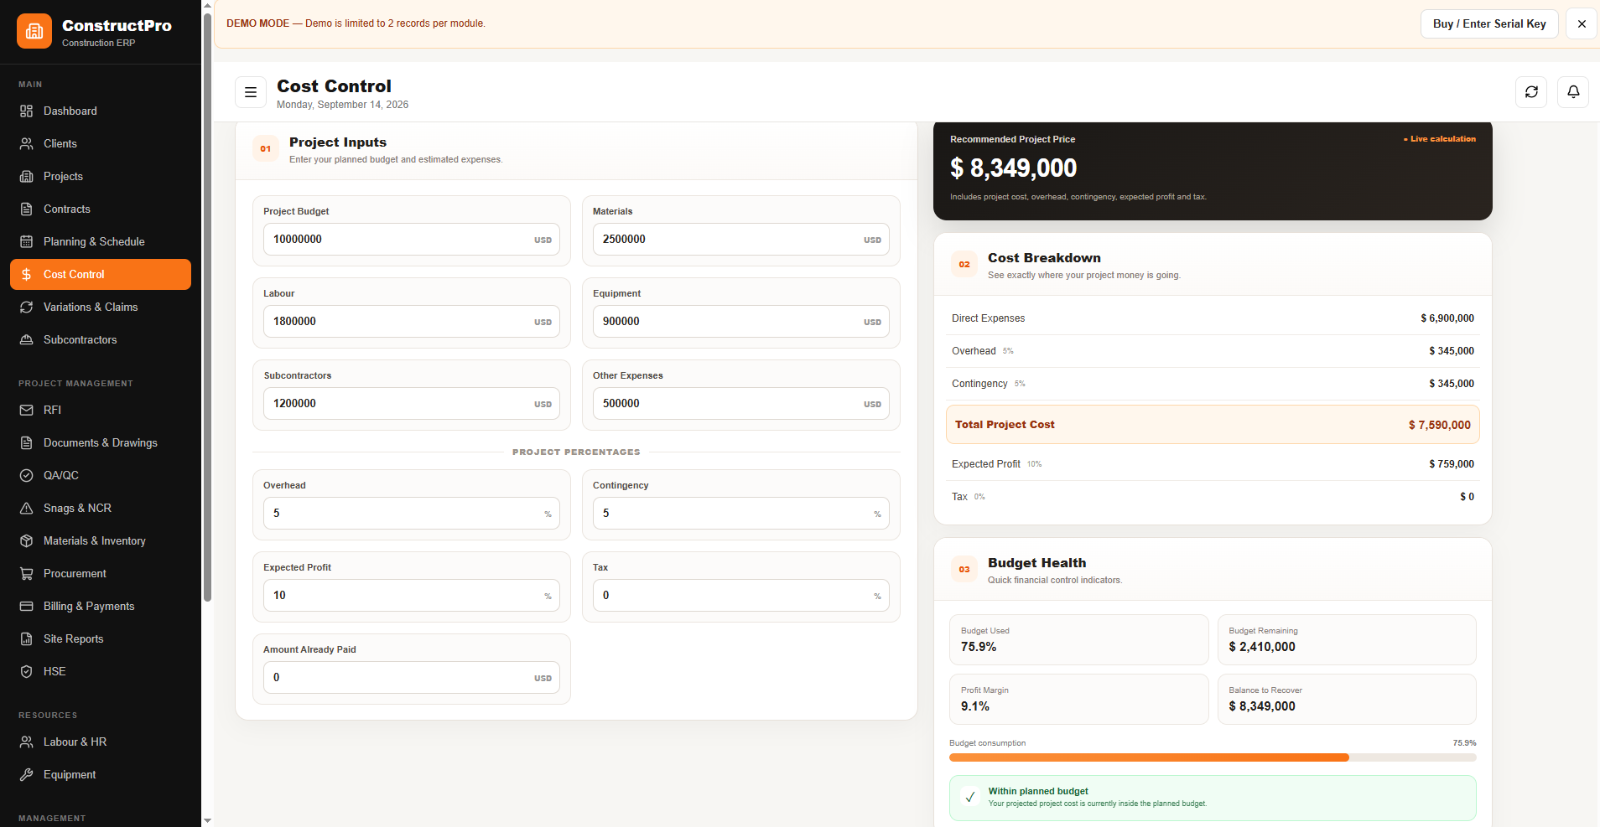This screenshot has height=827, width=1600.
Task: Click the Total Project Cost row
Action: click(1213, 425)
